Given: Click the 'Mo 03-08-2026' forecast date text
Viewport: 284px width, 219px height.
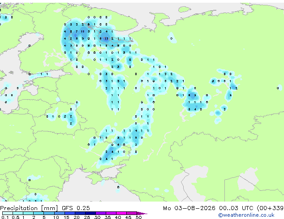Looking at the screenshot, I should 189,208.
